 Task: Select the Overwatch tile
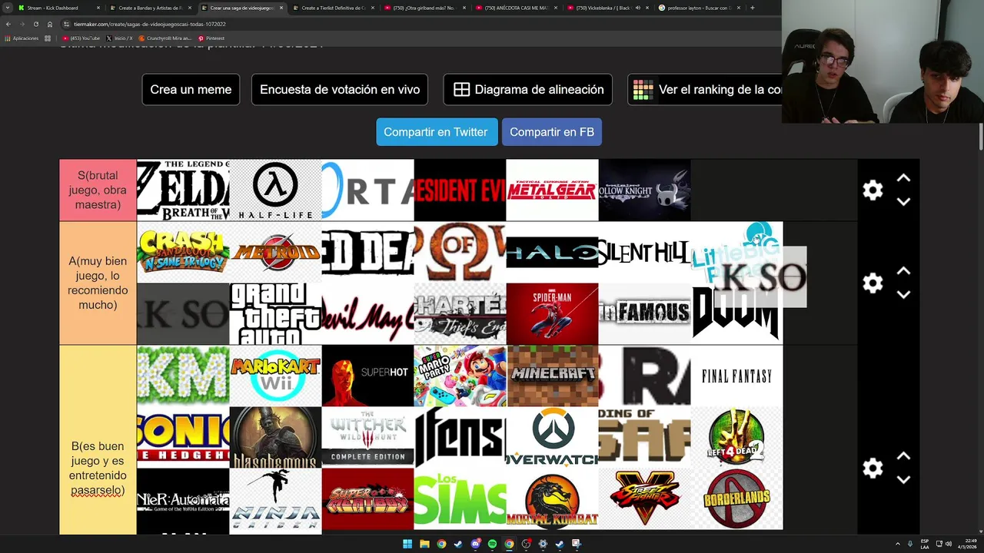[x=552, y=437]
